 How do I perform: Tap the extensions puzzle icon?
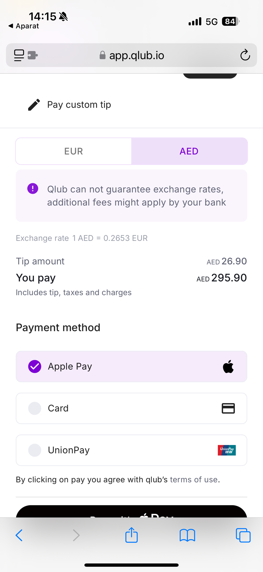click(x=33, y=55)
